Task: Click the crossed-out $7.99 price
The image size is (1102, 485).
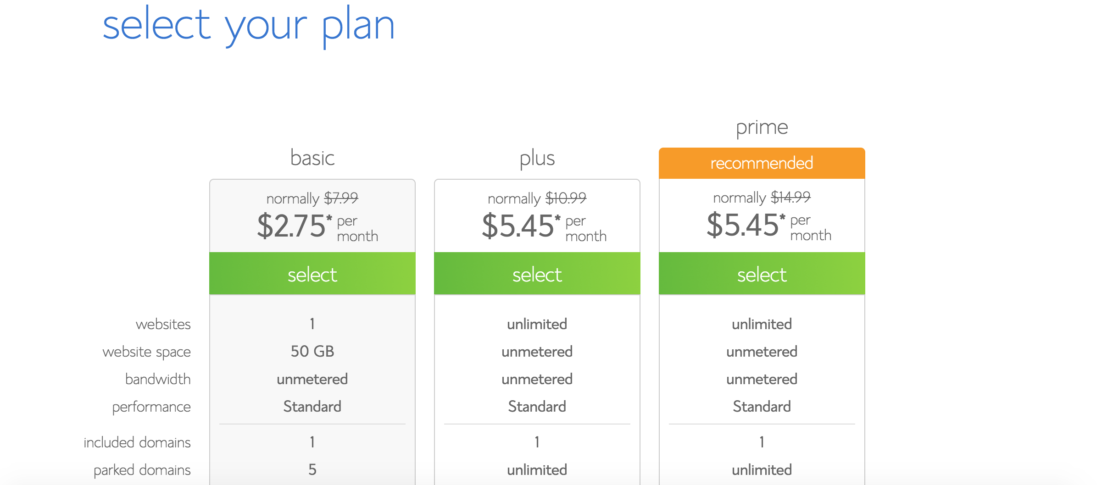Action: [341, 198]
